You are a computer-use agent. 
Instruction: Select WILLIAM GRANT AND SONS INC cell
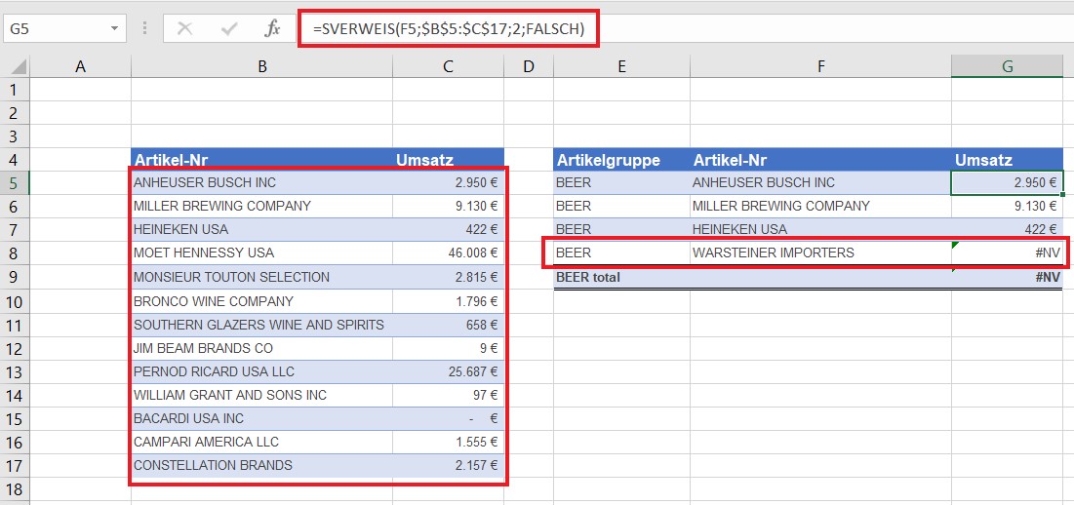click(261, 396)
